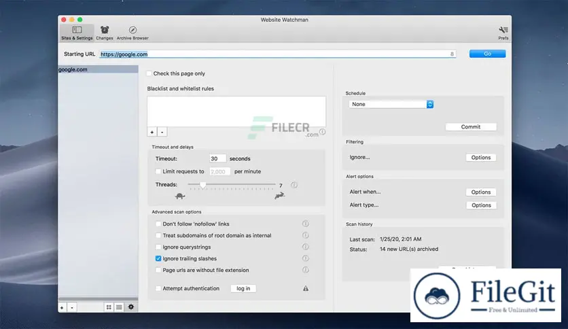Switch sidebar to list view
568x329 pixels.
click(119, 307)
